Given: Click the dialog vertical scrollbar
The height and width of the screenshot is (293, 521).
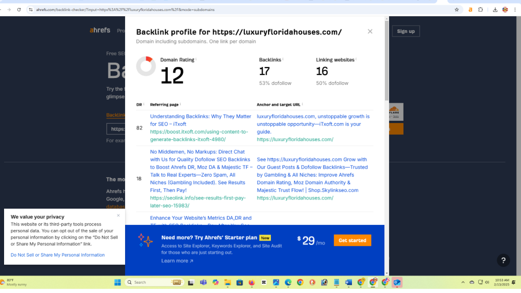Looking at the screenshot, I should (387, 60).
